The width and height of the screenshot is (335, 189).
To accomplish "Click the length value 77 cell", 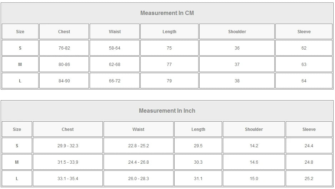I will click(169, 65).
